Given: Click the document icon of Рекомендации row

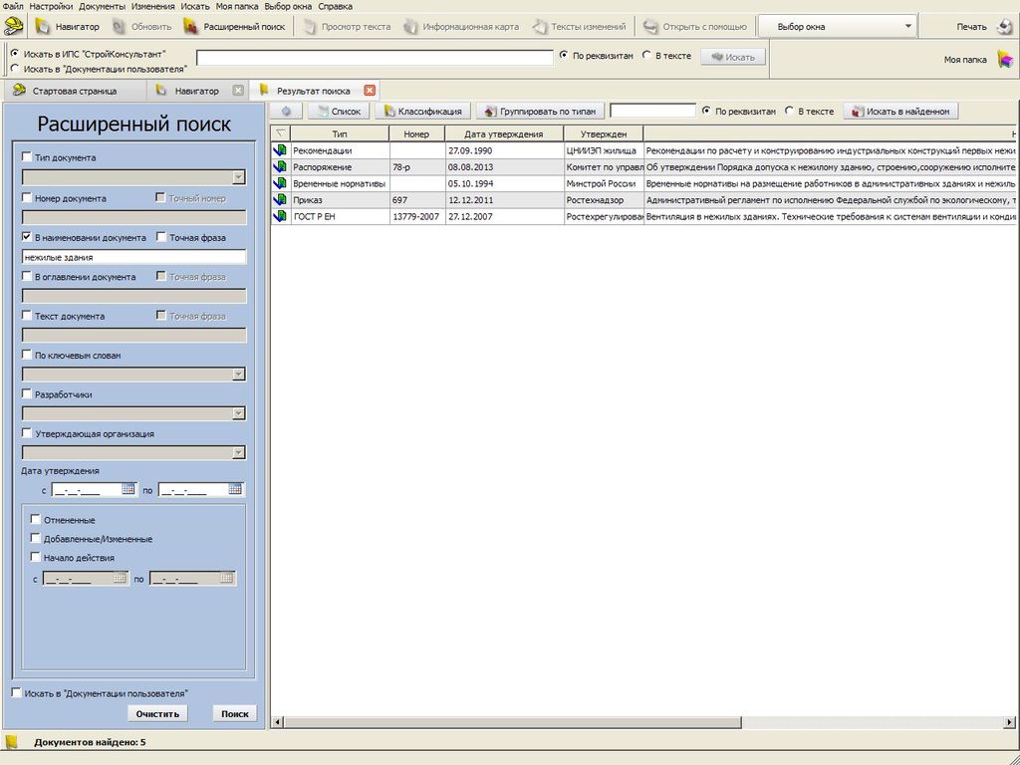Looking at the screenshot, I should 280,150.
